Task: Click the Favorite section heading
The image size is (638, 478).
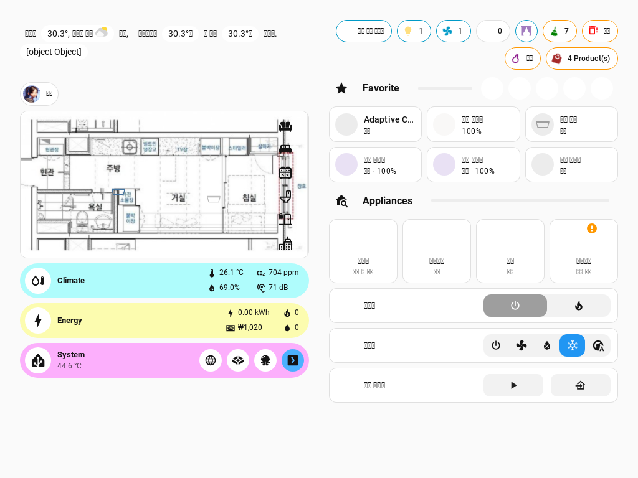Action: click(x=381, y=88)
